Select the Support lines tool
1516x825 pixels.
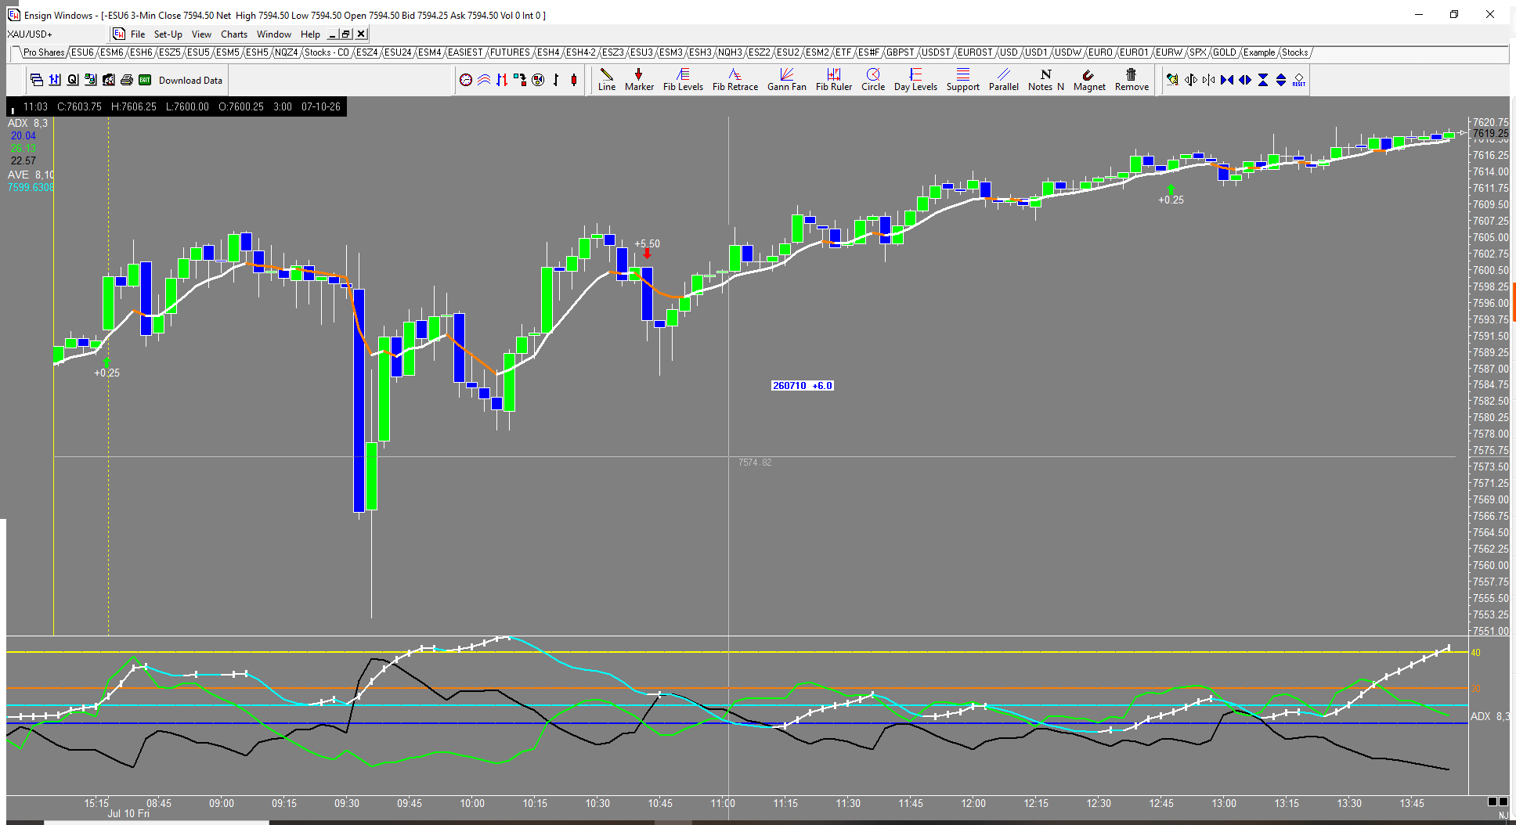(x=963, y=80)
